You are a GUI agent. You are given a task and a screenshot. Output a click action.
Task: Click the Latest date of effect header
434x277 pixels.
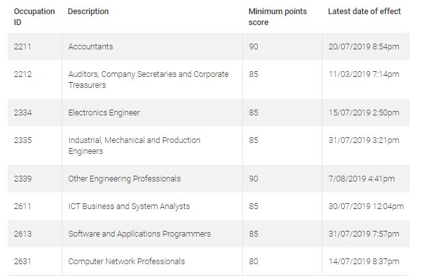pos(364,12)
